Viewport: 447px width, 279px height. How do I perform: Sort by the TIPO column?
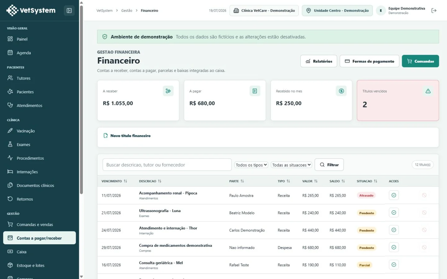284,181
